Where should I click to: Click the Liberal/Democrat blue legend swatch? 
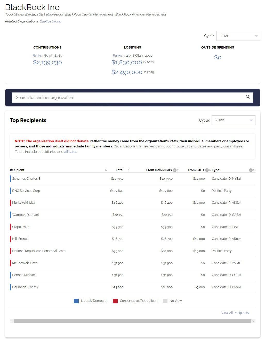click(x=76, y=301)
